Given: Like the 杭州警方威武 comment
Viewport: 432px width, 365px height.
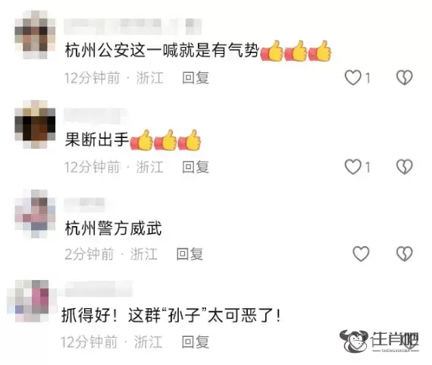Looking at the screenshot, I should coord(361,253).
